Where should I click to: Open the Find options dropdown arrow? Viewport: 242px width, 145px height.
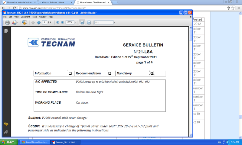[114, 22]
